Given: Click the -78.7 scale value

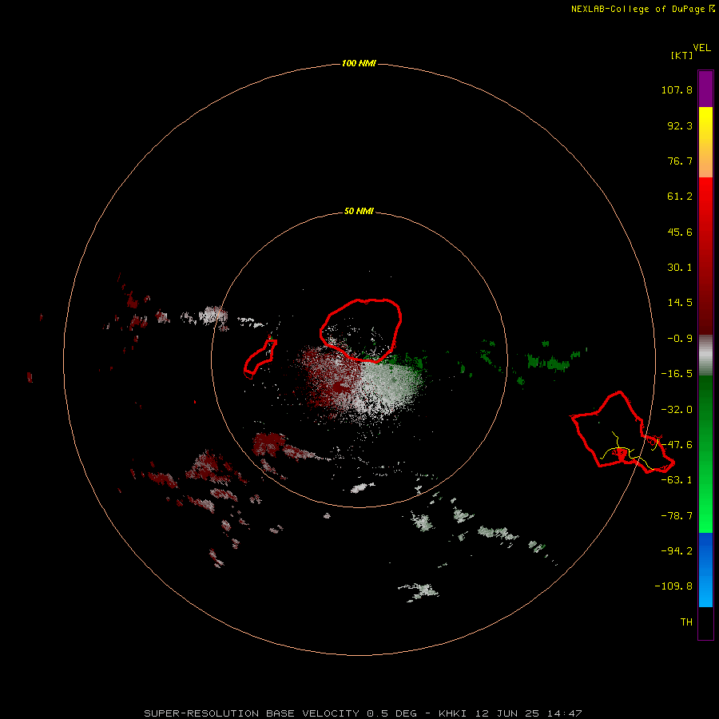Looking at the screenshot, I should [677, 516].
